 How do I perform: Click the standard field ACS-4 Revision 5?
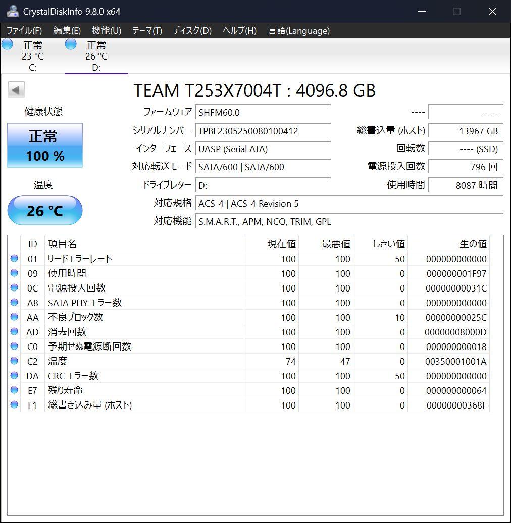[349, 203]
